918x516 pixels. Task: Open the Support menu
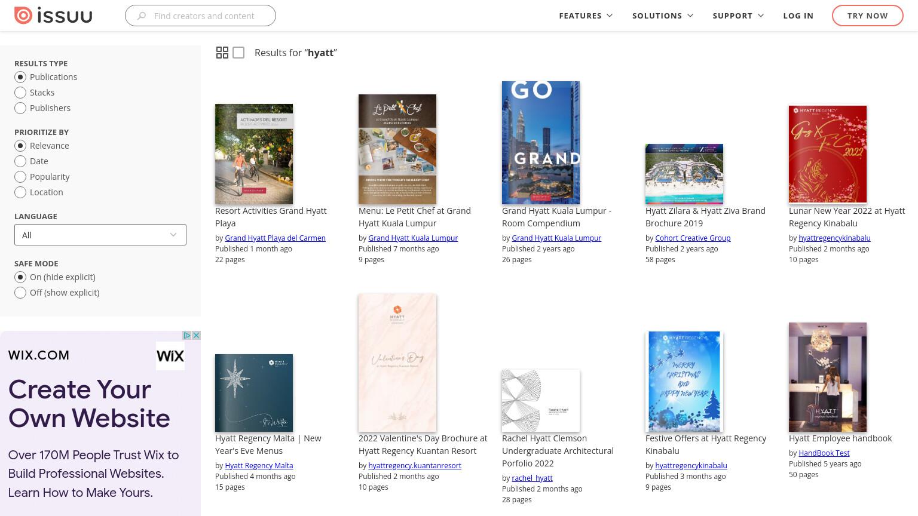pyautogui.click(x=738, y=16)
